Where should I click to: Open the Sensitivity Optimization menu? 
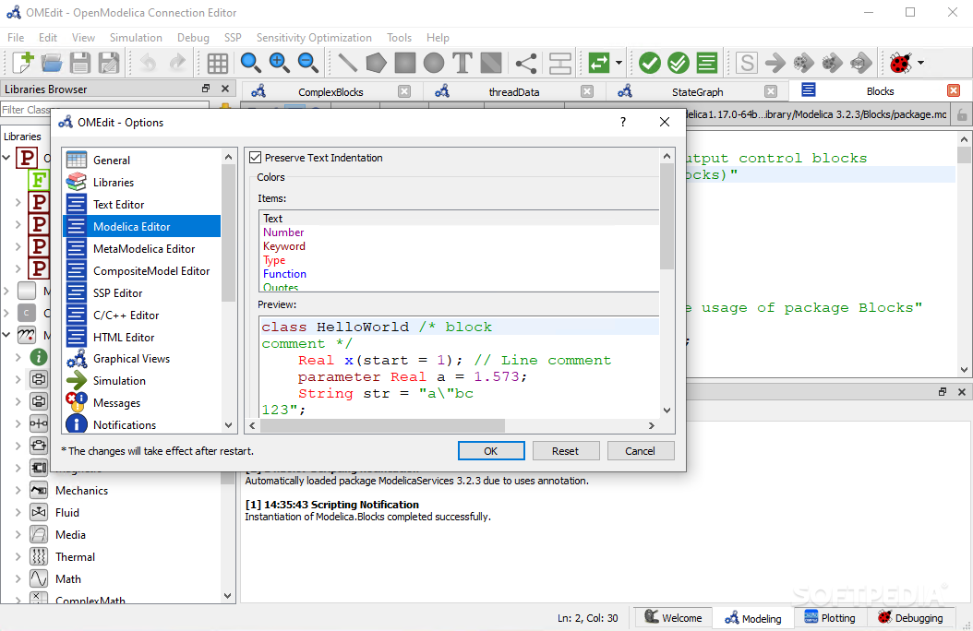(314, 38)
